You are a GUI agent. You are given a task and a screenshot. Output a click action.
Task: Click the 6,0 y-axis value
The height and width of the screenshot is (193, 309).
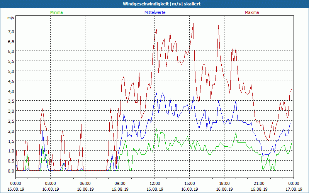tap(11, 51)
